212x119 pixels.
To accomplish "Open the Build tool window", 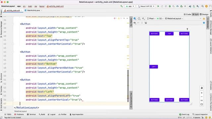I will (42, 114).
